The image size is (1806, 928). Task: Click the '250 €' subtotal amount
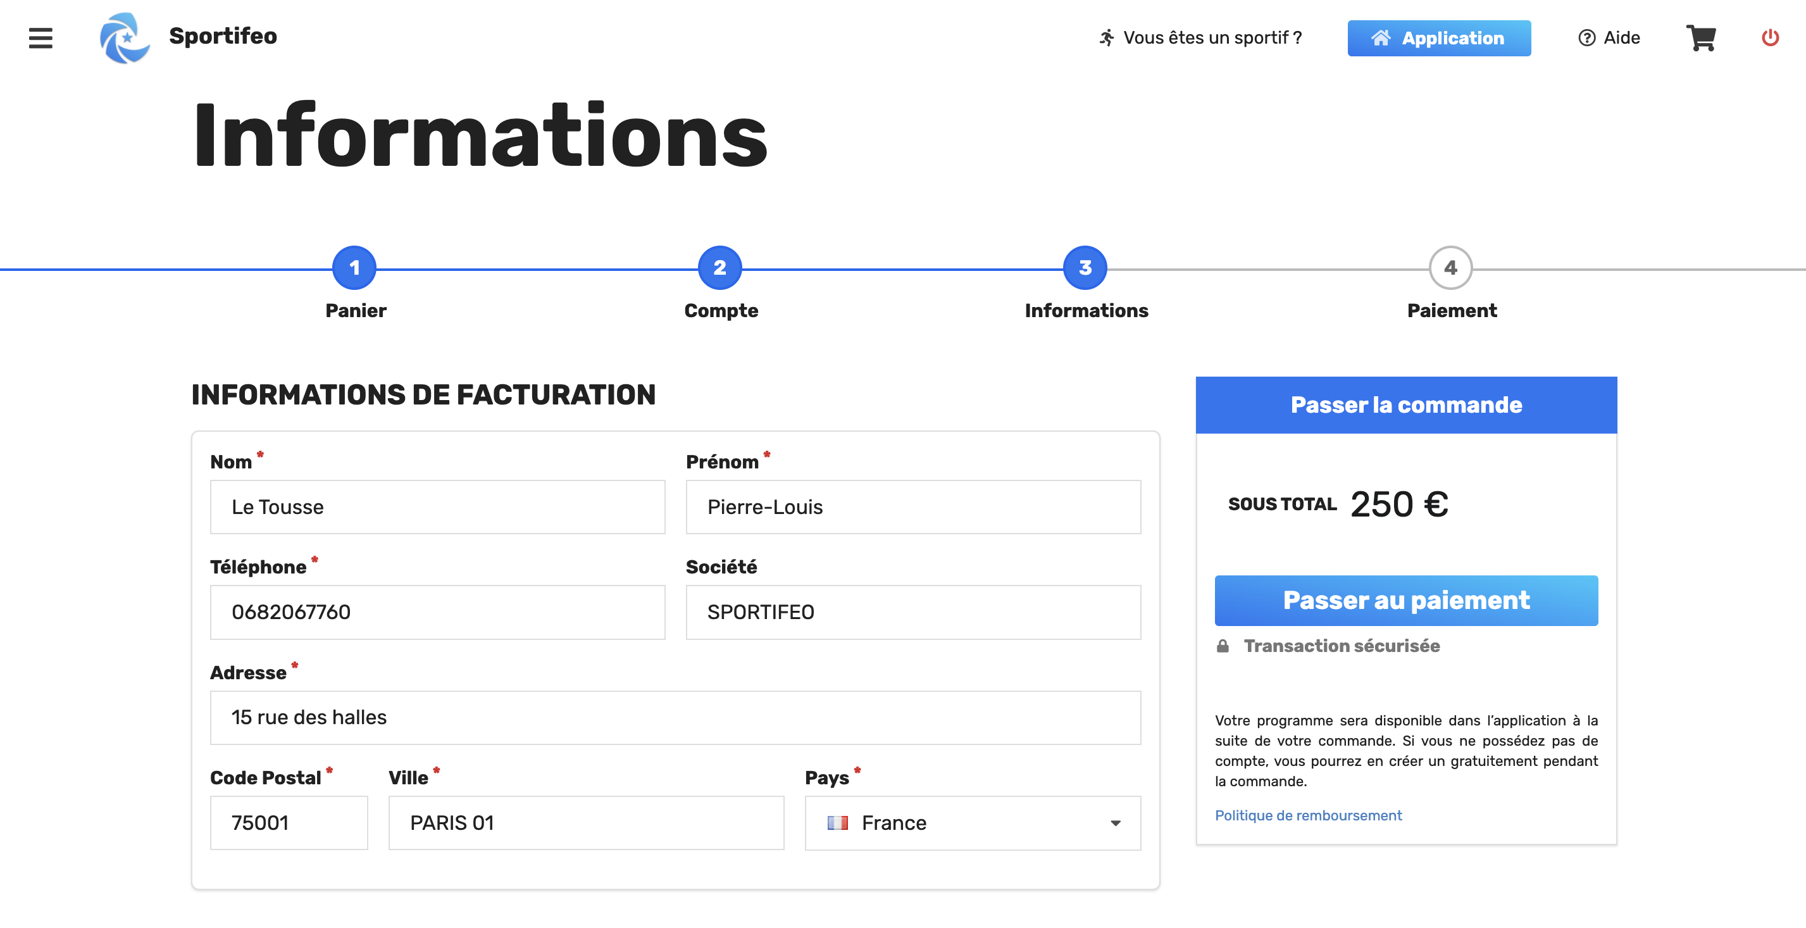(x=1398, y=505)
